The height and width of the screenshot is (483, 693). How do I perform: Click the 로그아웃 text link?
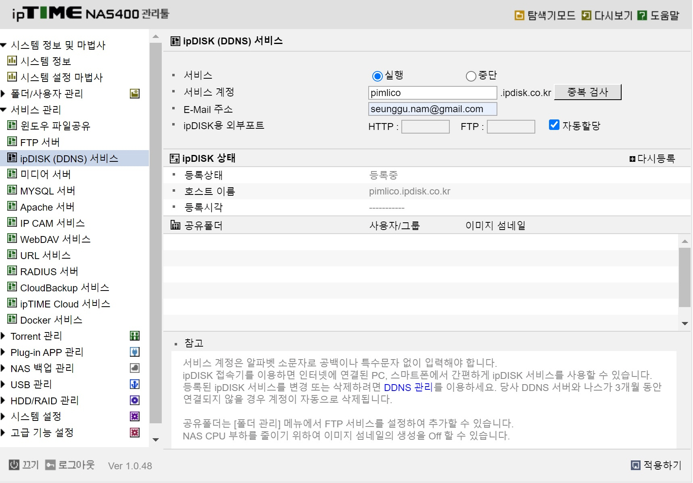click(76, 465)
